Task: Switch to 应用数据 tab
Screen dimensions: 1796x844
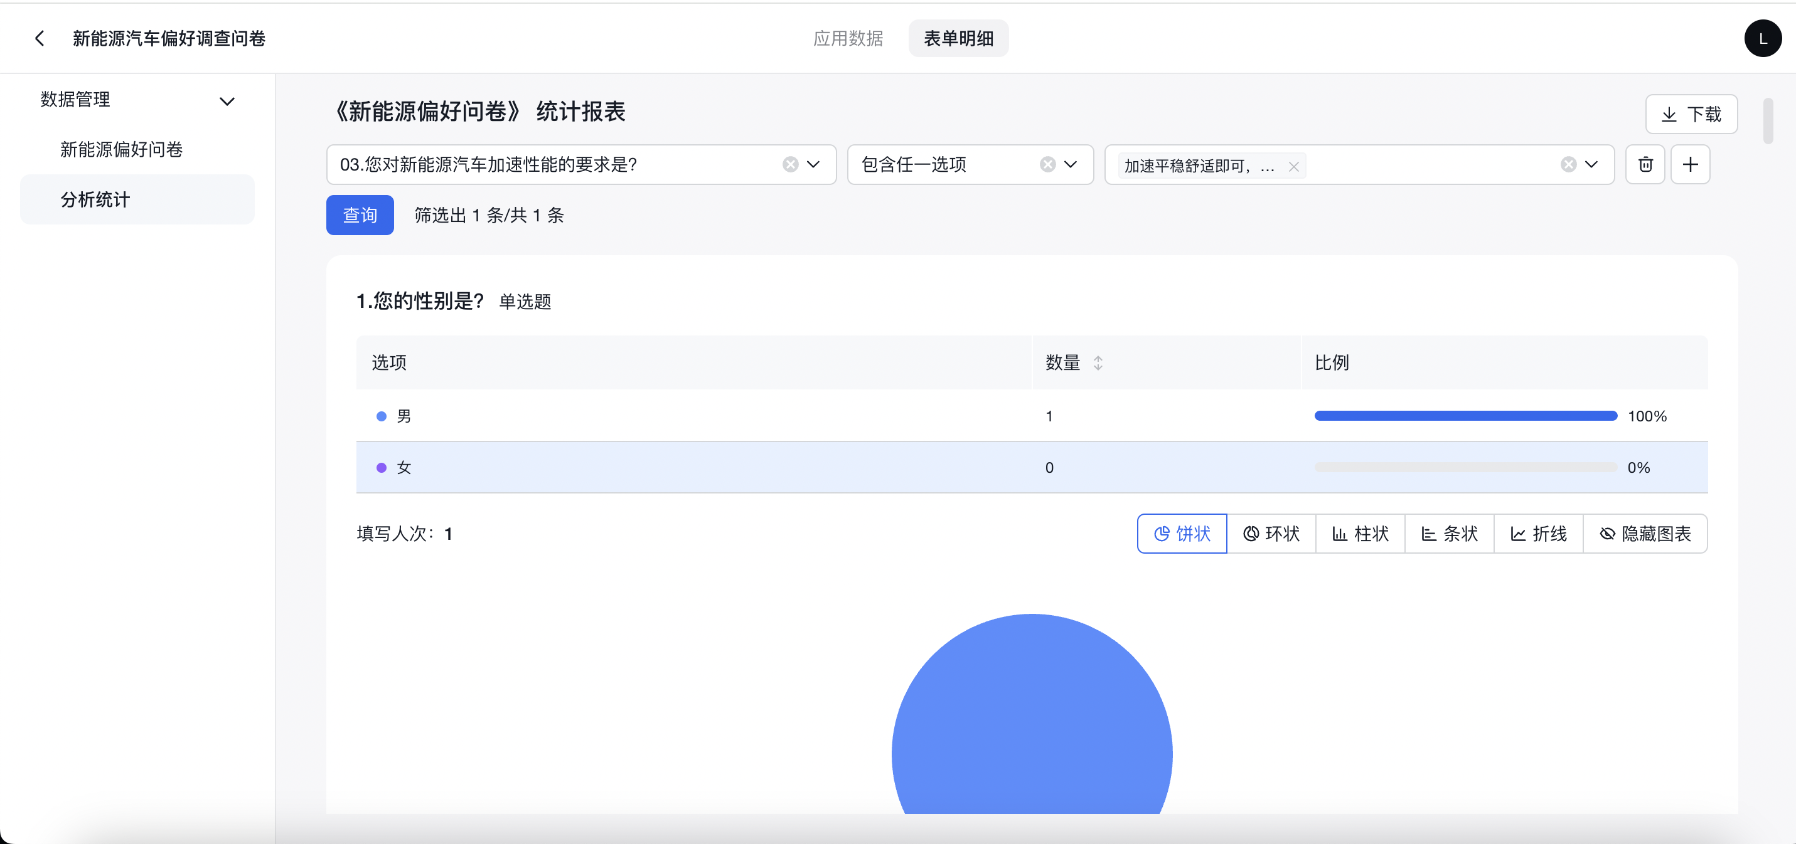Action: (848, 38)
